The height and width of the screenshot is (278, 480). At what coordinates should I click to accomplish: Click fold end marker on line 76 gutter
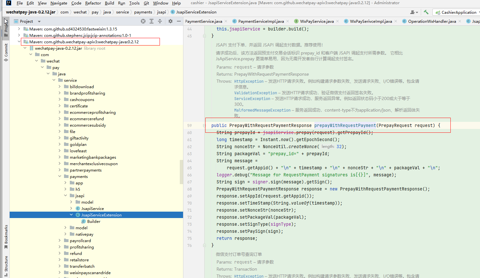click(204, 245)
